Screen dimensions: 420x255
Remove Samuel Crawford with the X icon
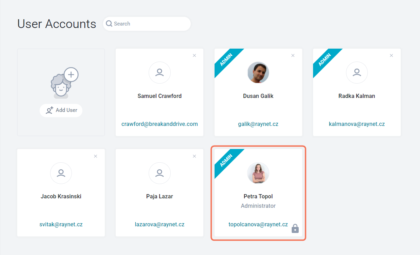click(195, 56)
